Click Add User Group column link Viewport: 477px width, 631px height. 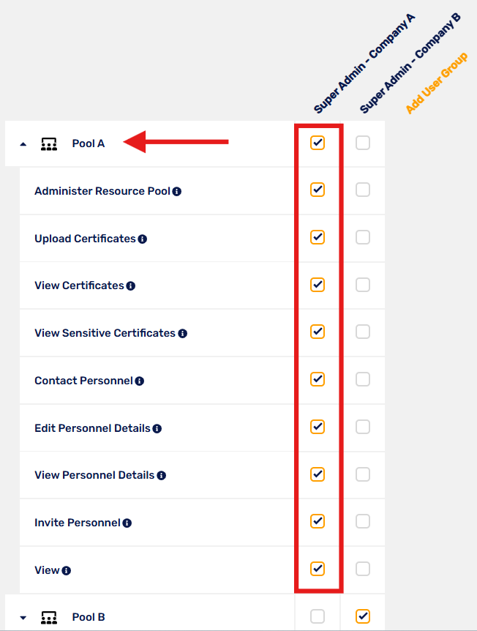click(436, 83)
